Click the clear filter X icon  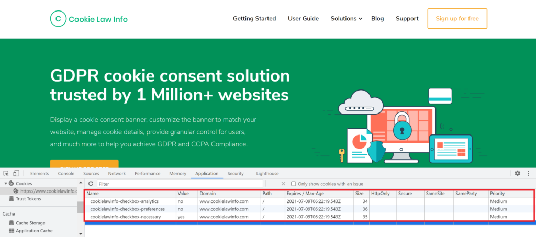[x=283, y=184]
